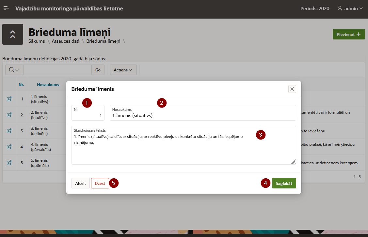This screenshot has height=237, width=368.
Task: Open edit icon for 3. līmenis row
Action: point(9,131)
